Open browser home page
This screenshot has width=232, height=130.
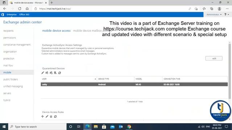(x=27, y=9)
